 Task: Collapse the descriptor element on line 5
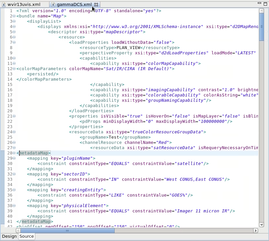coord(14,32)
